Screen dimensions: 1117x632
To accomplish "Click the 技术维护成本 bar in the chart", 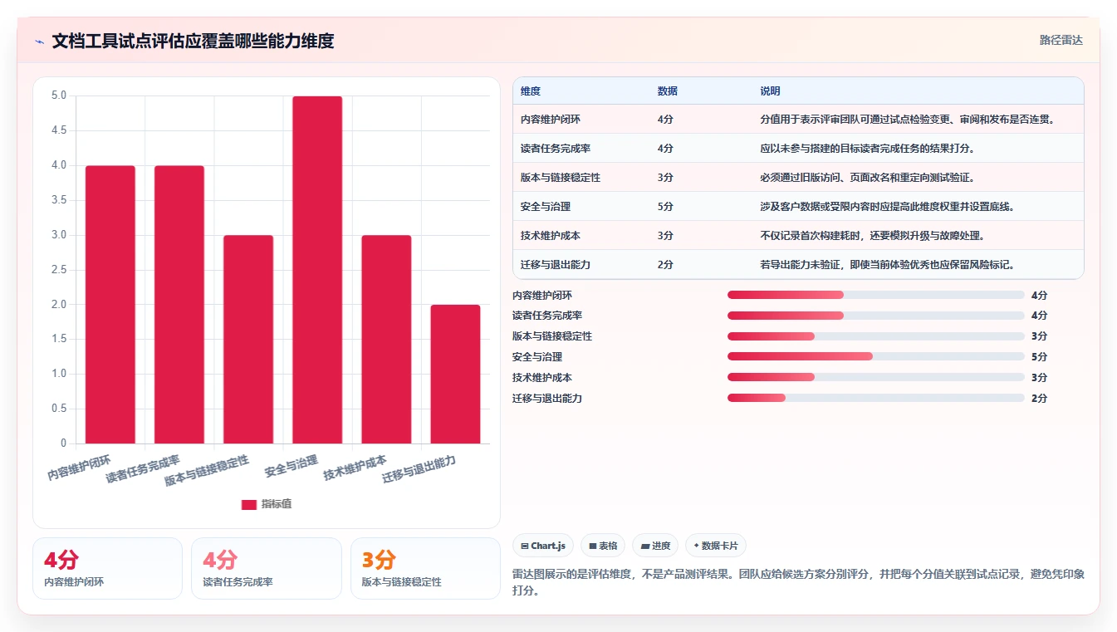I will tap(386, 339).
